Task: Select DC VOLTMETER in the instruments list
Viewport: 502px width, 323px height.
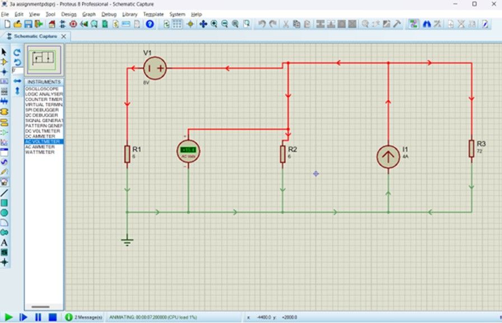Action: 44,131
